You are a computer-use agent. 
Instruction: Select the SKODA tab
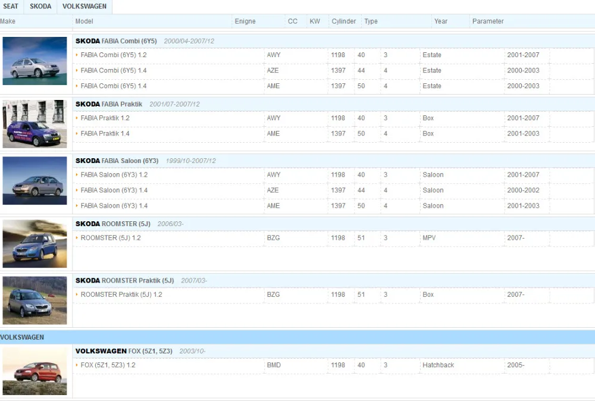(x=40, y=7)
